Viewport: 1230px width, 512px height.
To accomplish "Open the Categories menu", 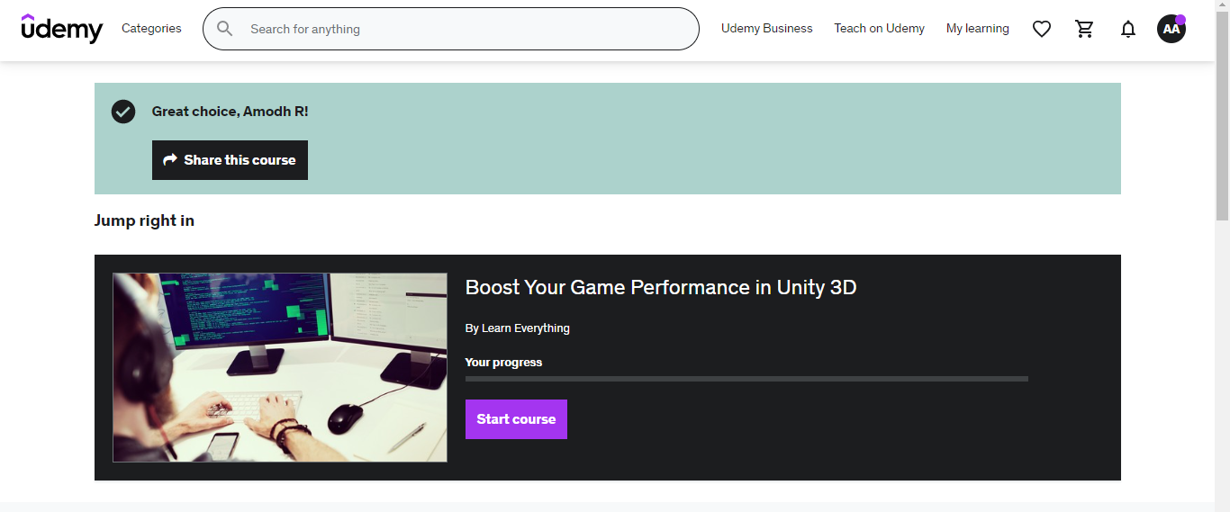I will (151, 29).
